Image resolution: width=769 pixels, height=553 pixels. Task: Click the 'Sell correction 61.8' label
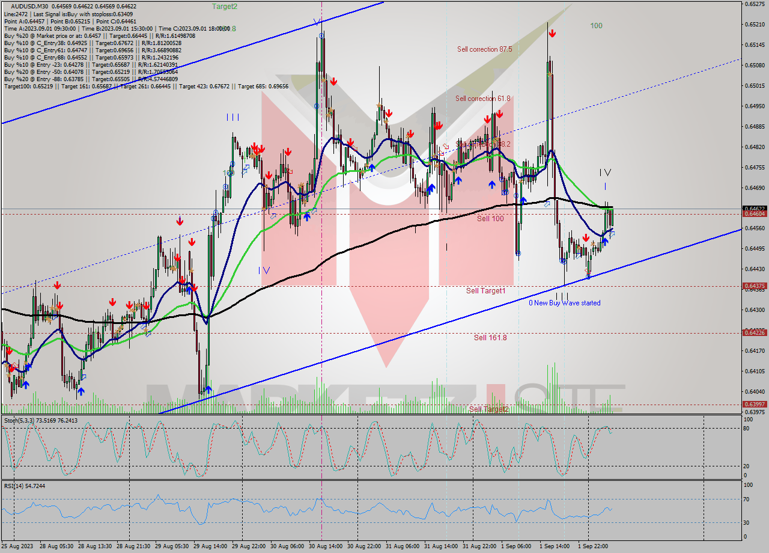(x=482, y=99)
